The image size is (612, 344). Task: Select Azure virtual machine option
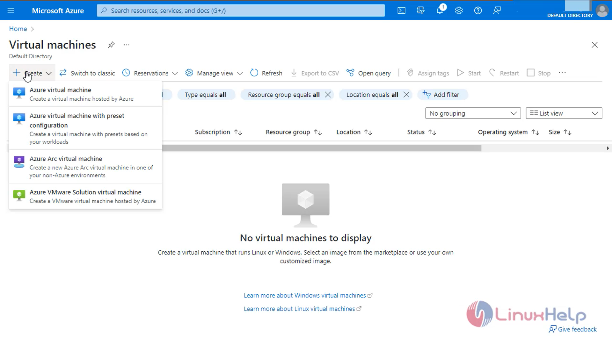point(85,94)
